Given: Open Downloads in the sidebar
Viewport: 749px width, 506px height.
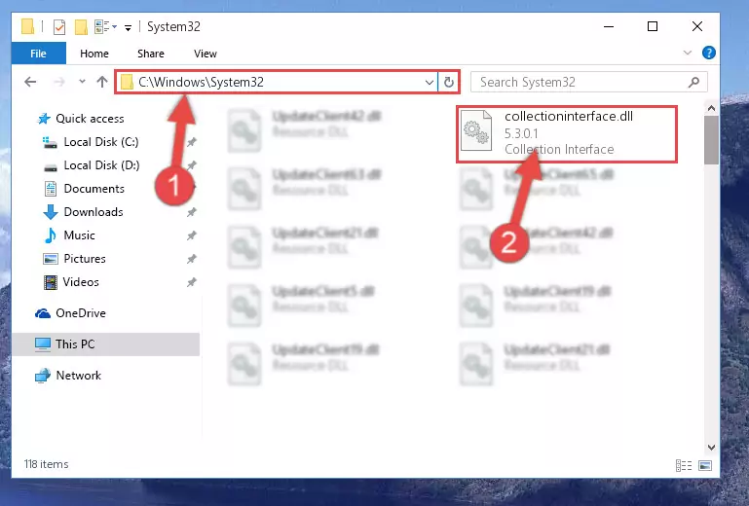Looking at the screenshot, I should click(94, 212).
